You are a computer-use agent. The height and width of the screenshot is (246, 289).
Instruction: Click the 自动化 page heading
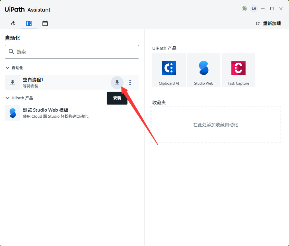13,38
